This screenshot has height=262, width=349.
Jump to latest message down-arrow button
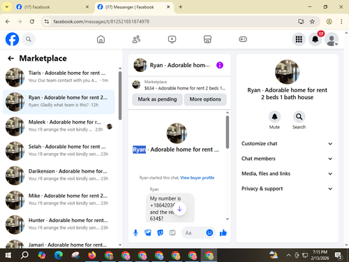tap(179, 209)
